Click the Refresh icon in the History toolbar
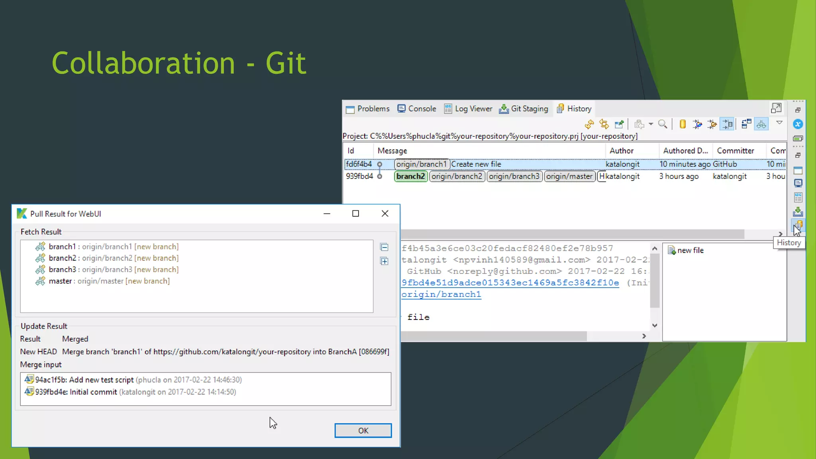The image size is (816, 459). coord(589,124)
